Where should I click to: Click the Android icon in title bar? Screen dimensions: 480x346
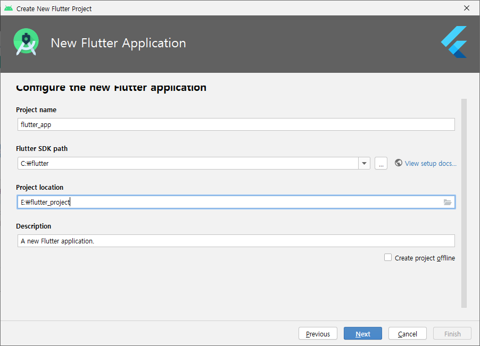[x=9, y=9]
